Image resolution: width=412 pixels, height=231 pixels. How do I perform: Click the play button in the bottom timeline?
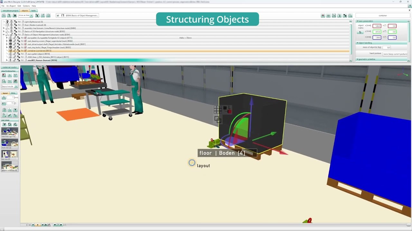[x=38, y=225]
